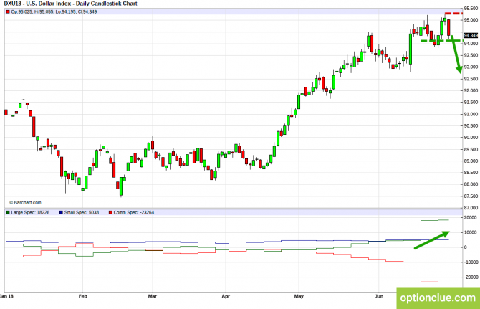480x309 pixels.
Task: Click the 'Jan 18' date axis label
Action: (6, 296)
